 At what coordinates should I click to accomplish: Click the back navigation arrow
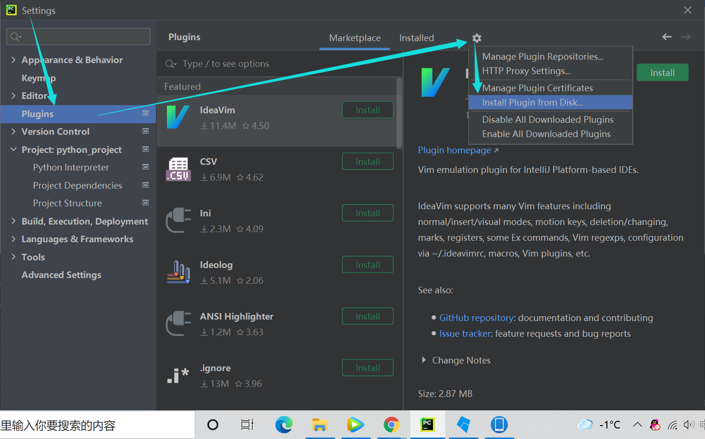pyautogui.click(x=666, y=37)
